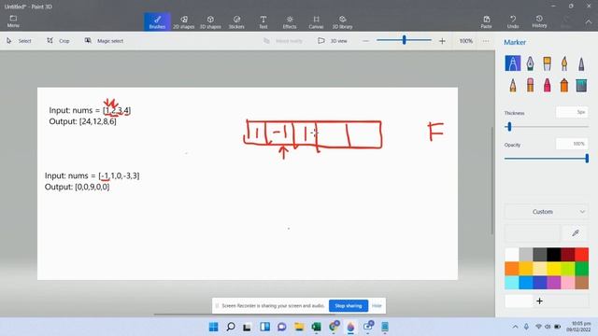This screenshot has height=336, width=598.
Task: Toggle 3D view
Action: pos(333,41)
